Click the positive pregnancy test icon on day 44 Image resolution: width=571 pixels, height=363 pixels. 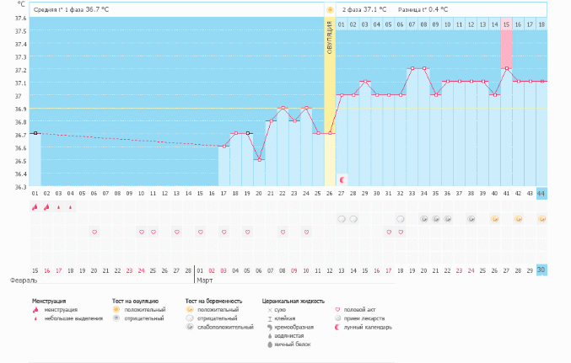[x=541, y=219]
